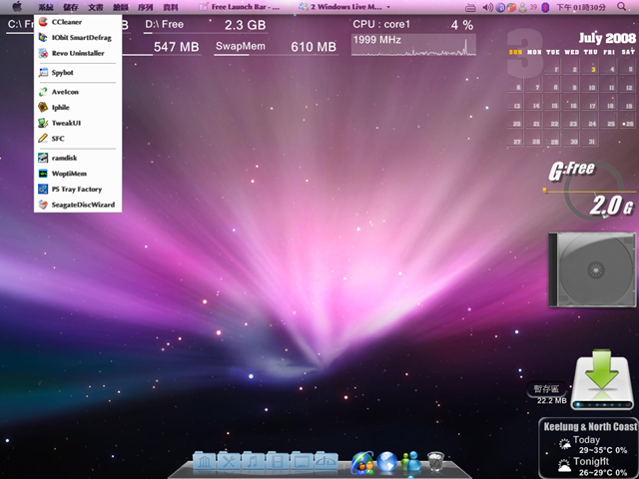Launch CCleaner from the menu
The width and height of the screenshot is (639, 479).
(x=78, y=22)
